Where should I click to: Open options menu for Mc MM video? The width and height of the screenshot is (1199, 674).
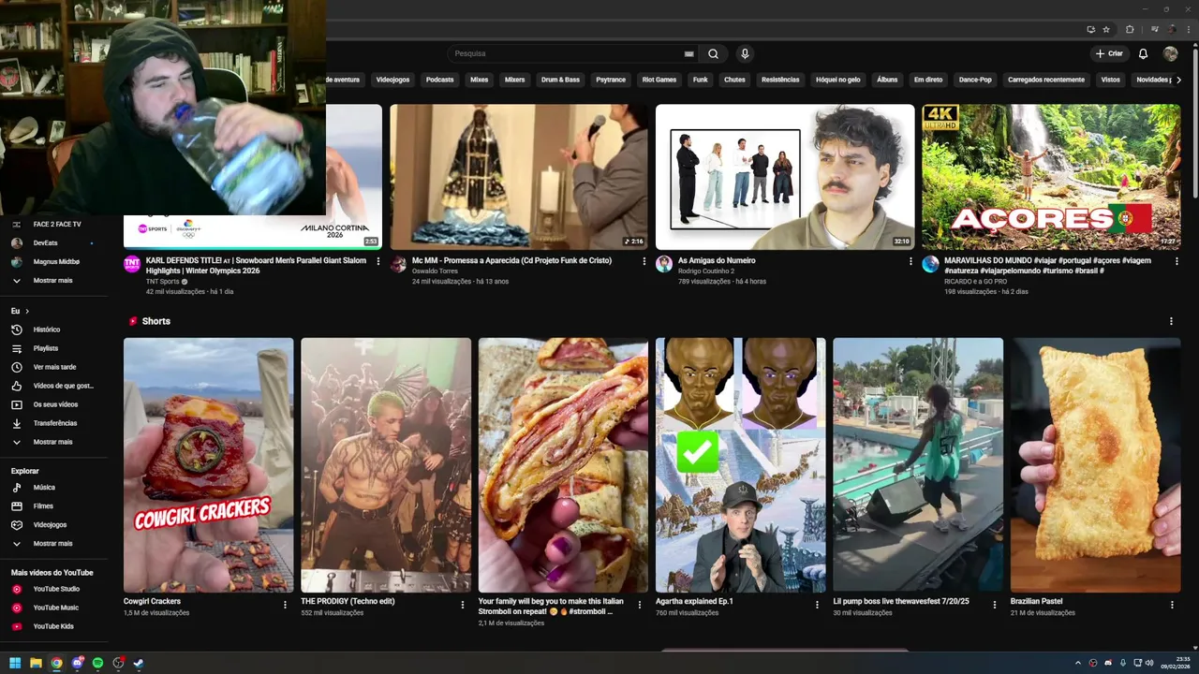click(644, 261)
